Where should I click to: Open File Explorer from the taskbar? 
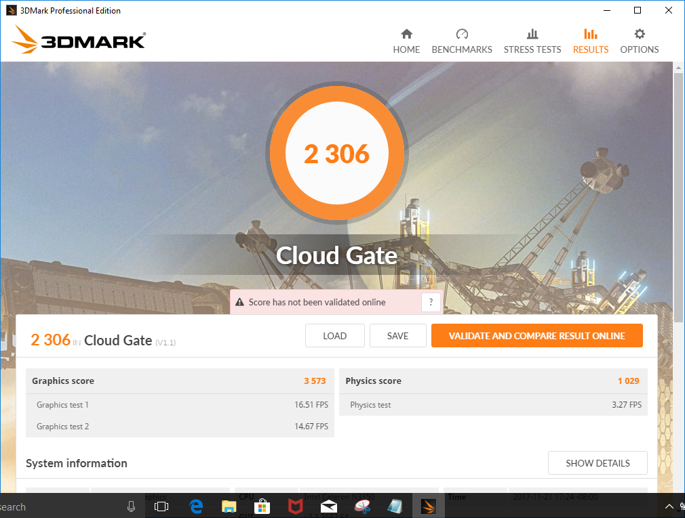[x=229, y=506]
